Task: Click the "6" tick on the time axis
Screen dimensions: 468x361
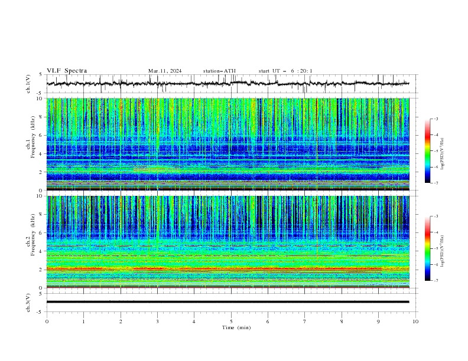Action: [268, 321]
